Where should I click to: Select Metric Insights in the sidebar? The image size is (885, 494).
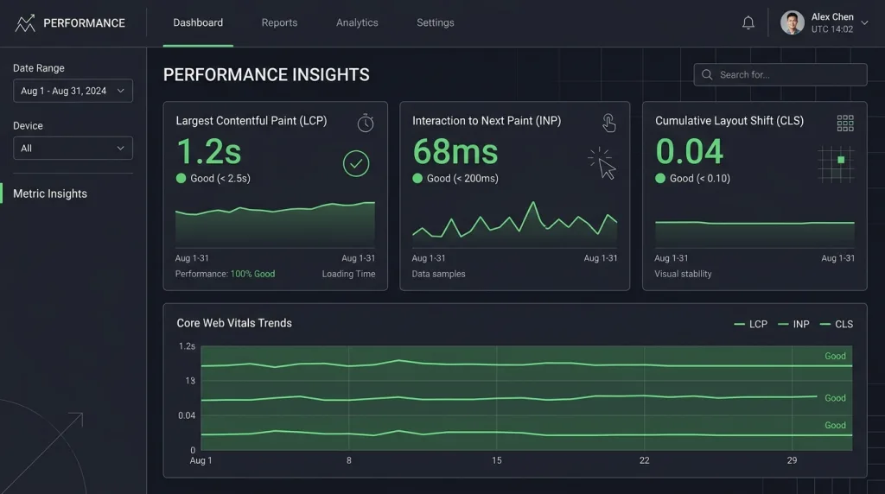click(x=50, y=193)
